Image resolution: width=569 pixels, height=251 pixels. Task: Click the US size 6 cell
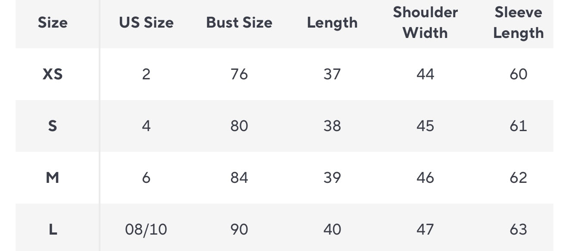[x=146, y=178]
